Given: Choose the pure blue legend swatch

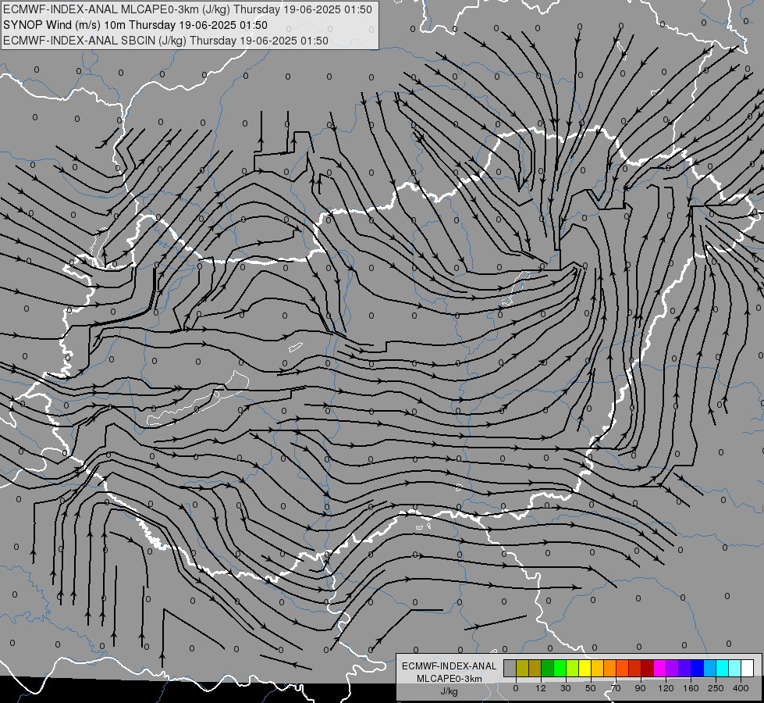Looking at the screenshot, I should (x=697, y=669).
